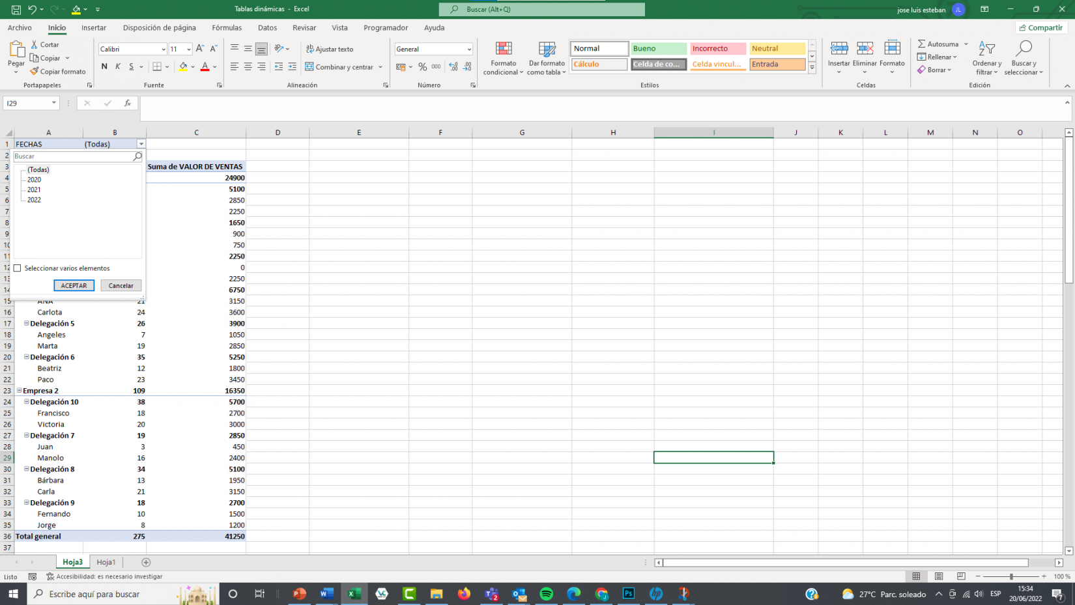The height and width of the screenshot is (605, 1075).
Task: Click the Compartir button
Action: coord(1041,27)
